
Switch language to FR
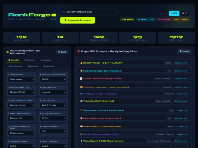pos(184,14)
